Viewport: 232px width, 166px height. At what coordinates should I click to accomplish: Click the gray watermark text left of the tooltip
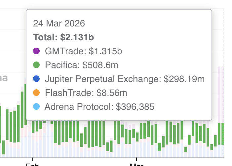[4, 78]
